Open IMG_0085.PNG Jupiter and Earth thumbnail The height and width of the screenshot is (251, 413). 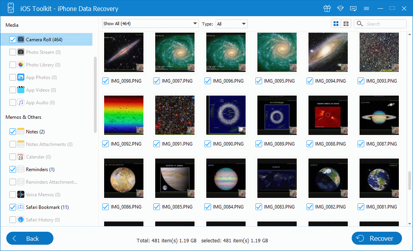coord(175,178)
